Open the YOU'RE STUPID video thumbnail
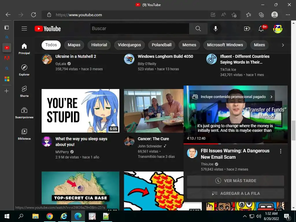Screen dimensions: 296x222 (80, 111)
